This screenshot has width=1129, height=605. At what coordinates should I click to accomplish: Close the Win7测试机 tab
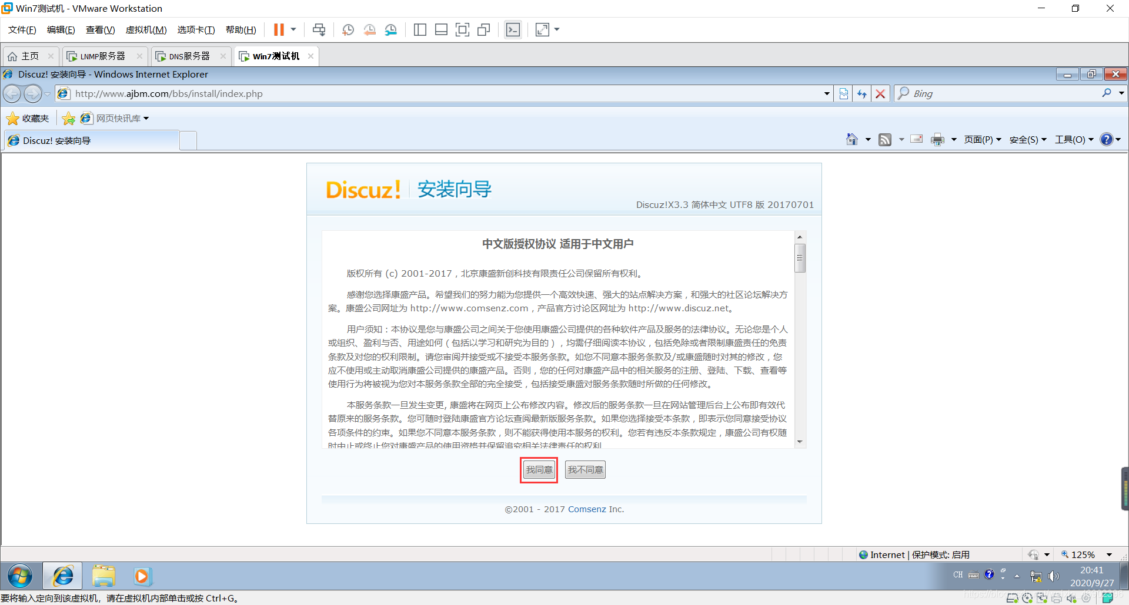[310, 56]
